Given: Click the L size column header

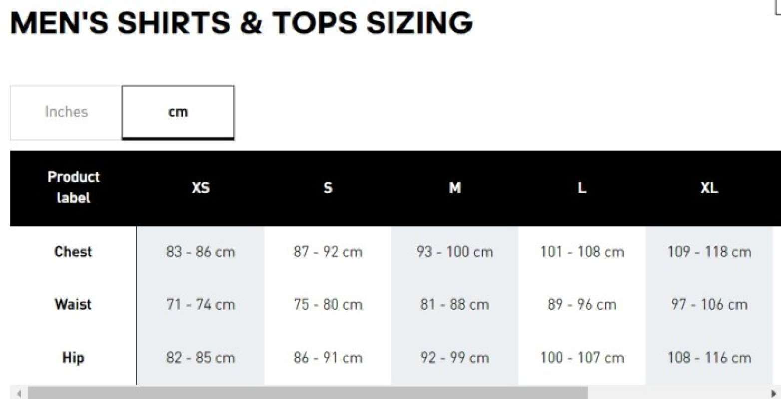Looking at the screenshot, I should coord(582,188).
